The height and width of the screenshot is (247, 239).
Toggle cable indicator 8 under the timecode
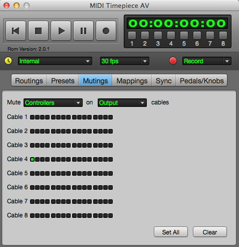click(223, 35)
